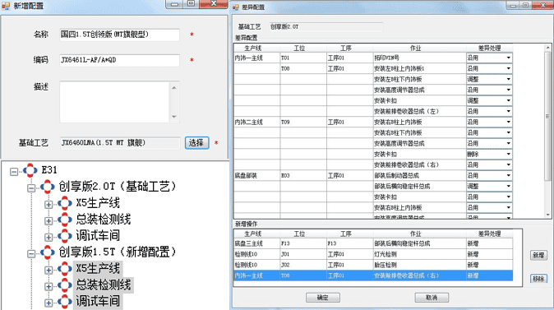Collapse the 创享版2.0T（基础工艺）branch
This screenshot has height=310, width=554.
tap(31, 188)
